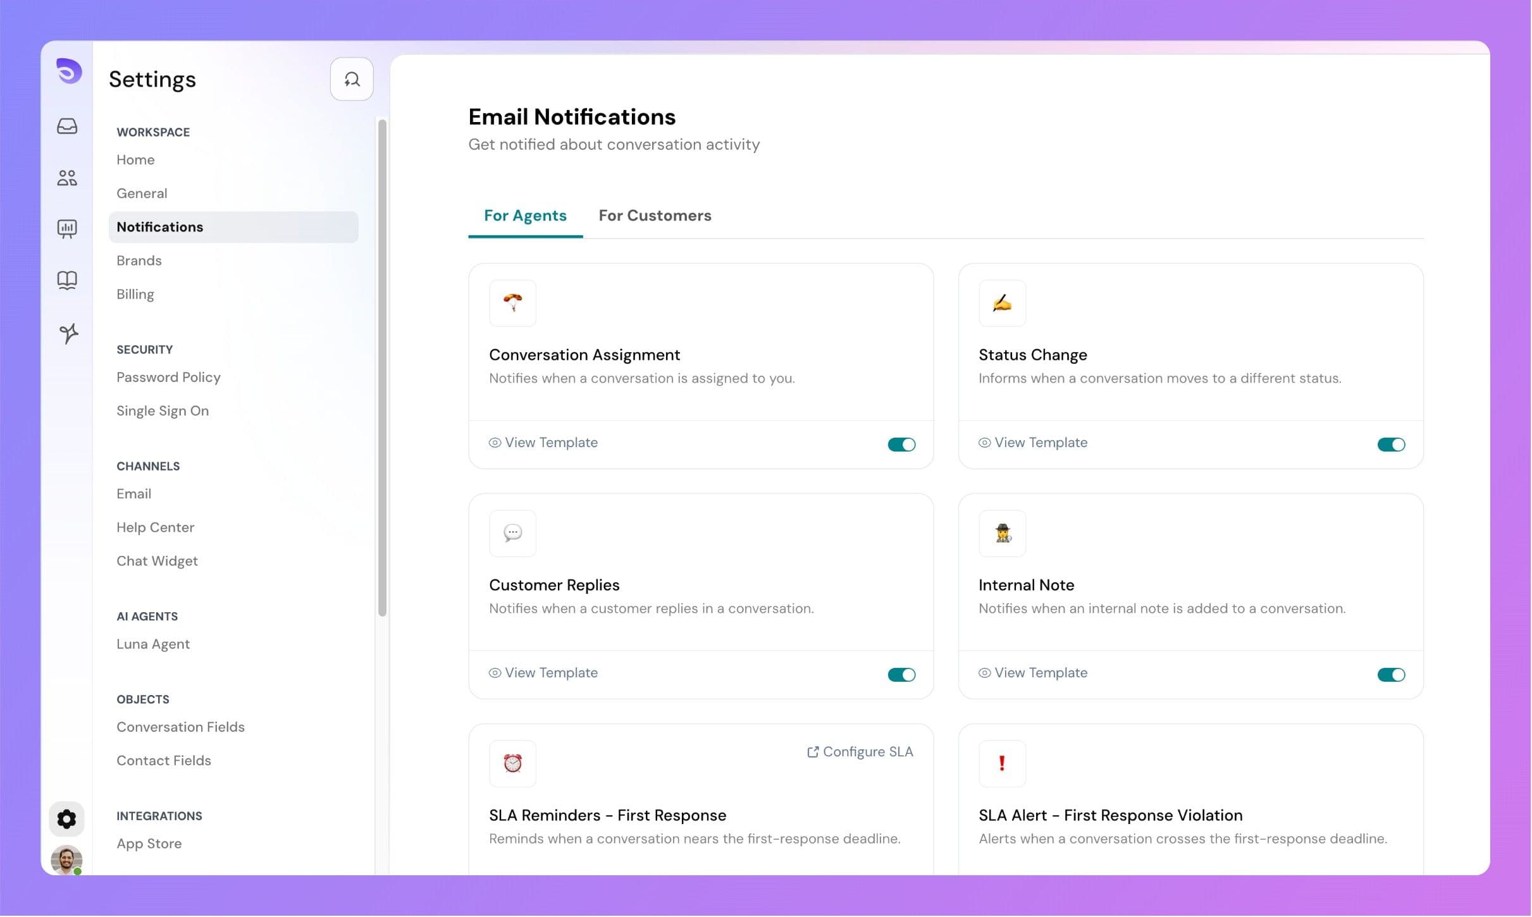Disable the Conversation Assignment notification

tap(901, 444)
